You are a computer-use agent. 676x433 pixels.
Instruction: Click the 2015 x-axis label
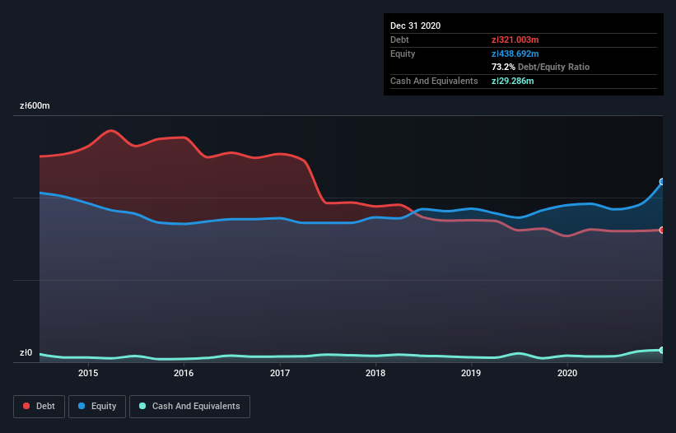click(x=88, y=373)
